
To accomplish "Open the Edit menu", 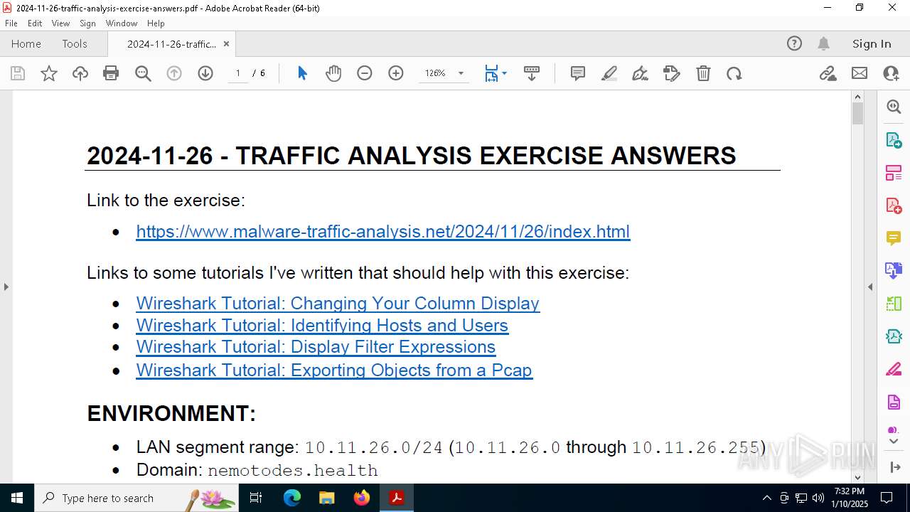I will [x=35, y=23].
